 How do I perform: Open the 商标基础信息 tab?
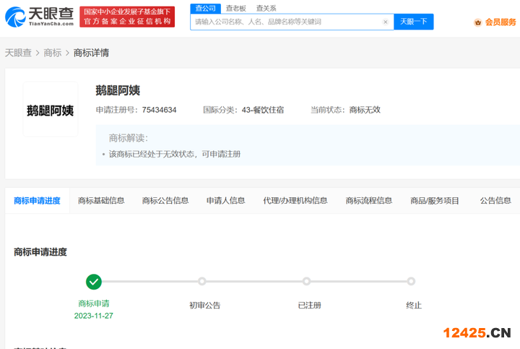click(x=101, y=201)
